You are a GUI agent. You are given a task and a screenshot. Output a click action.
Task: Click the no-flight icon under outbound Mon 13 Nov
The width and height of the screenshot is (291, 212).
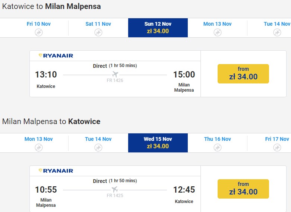click(x=218, y=32)
